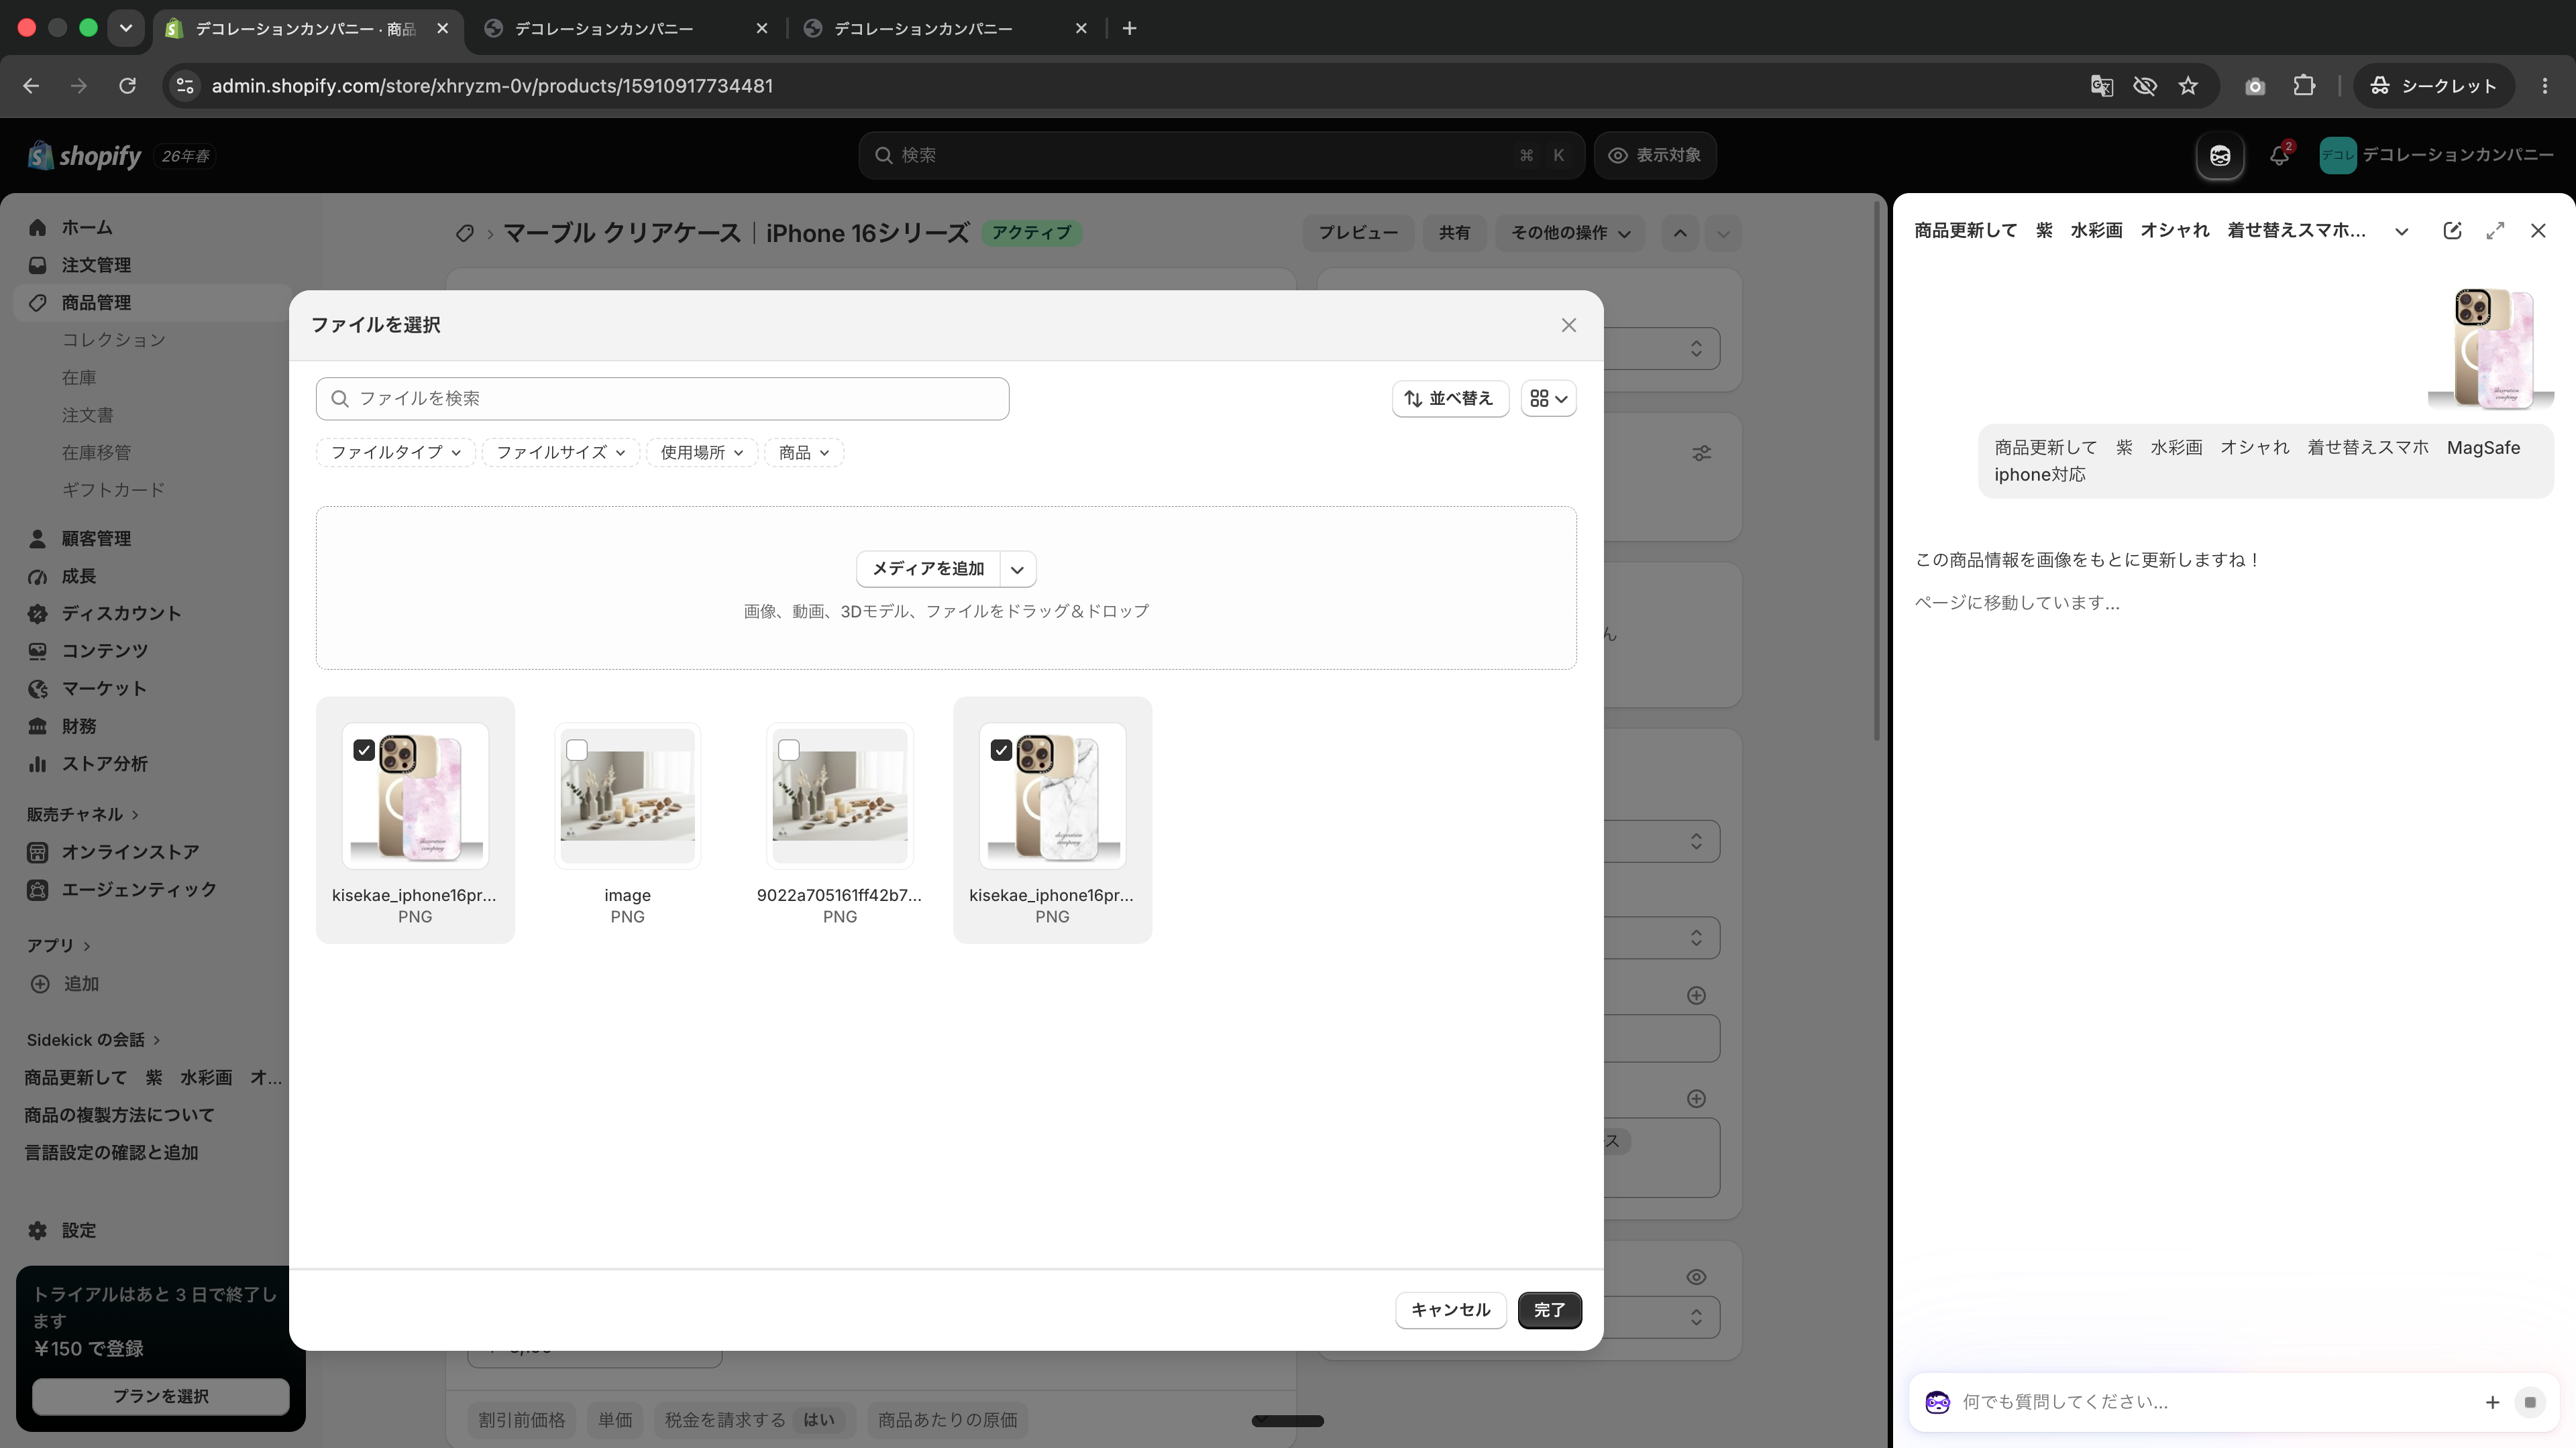Start a new chat in the Sidekick panel
The width and height of the screenshot is (2576, 1448).
point(2452,231)
